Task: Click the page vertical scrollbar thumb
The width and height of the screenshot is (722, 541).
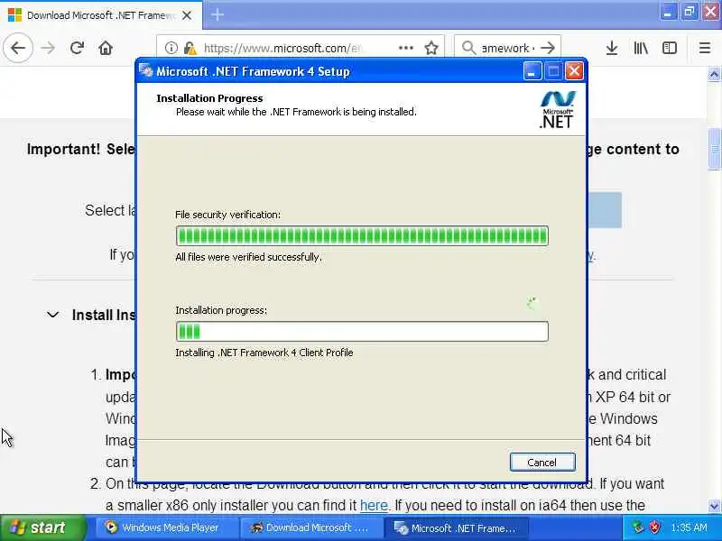Action: click(714, 149)
